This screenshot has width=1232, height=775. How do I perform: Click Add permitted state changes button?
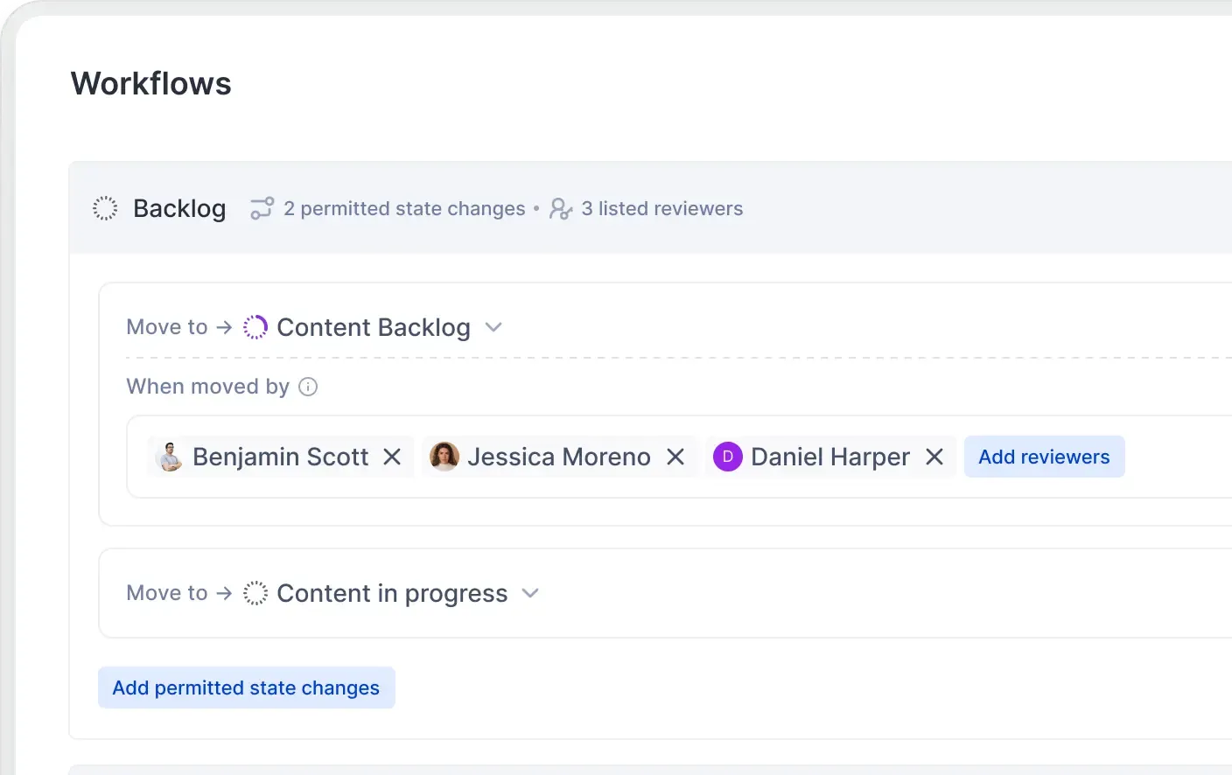tap(246, 688)
